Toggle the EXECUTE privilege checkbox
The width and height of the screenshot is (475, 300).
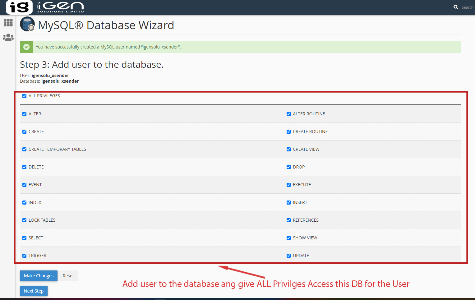click(289, 185)
